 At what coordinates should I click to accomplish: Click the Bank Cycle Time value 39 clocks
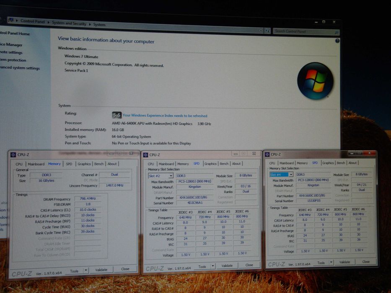coord(88,231)
